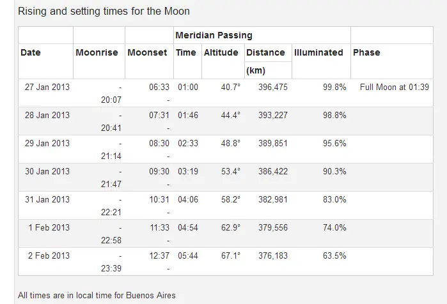This screenshot has height=304, width=447.
Task: Click moonset time 09:30
Action: tap(159, 171)
